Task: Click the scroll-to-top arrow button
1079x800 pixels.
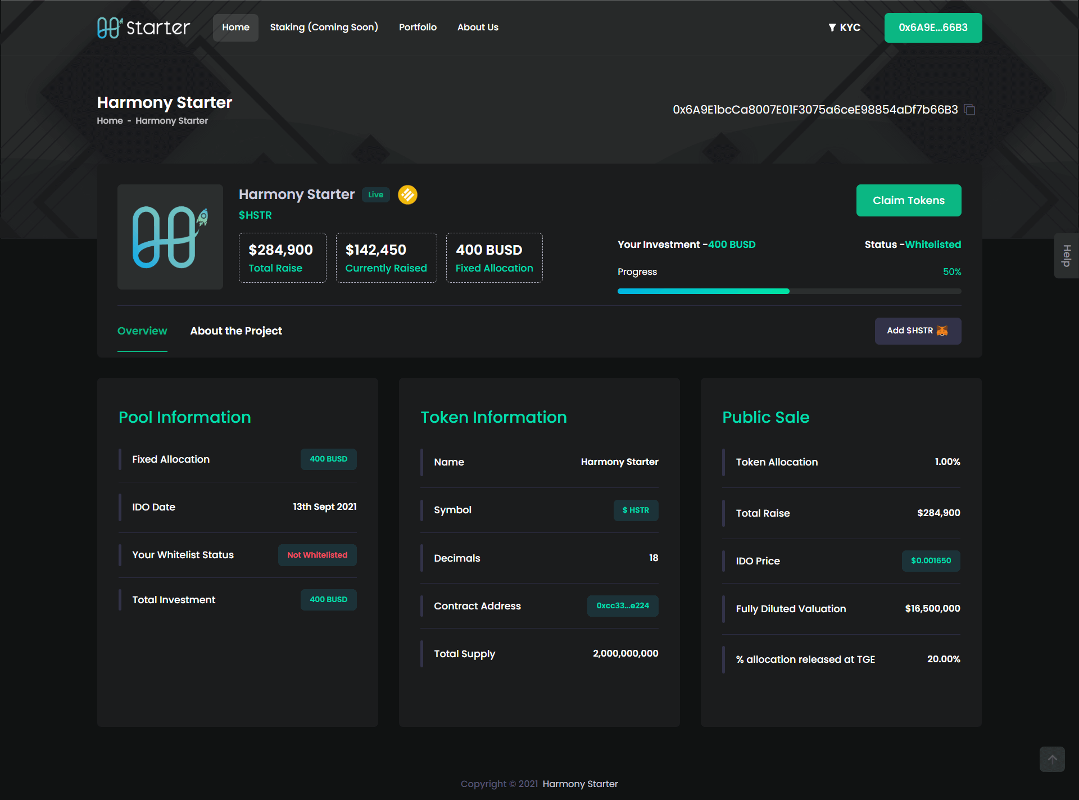Action: pyautogui.click(x=1052, y=759)
